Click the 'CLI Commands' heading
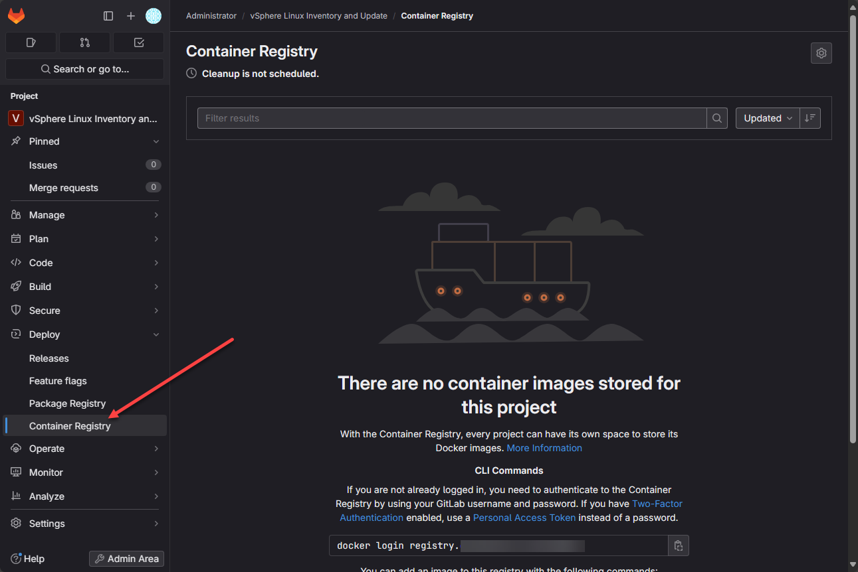858x572 pixels. [x=509, y=470]
